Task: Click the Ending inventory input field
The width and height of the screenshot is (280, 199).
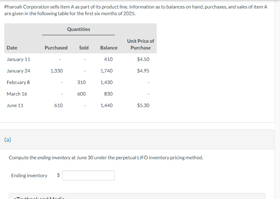Action: coord(88,175)
